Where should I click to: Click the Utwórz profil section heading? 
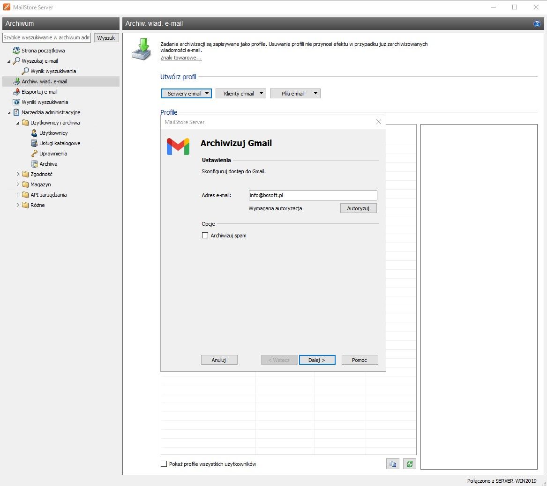(x=178, y=77)
